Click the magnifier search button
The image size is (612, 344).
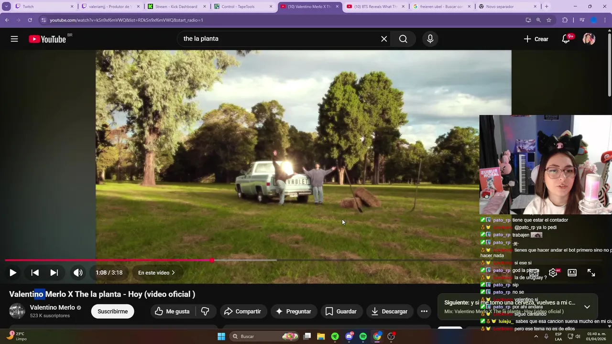403,39
